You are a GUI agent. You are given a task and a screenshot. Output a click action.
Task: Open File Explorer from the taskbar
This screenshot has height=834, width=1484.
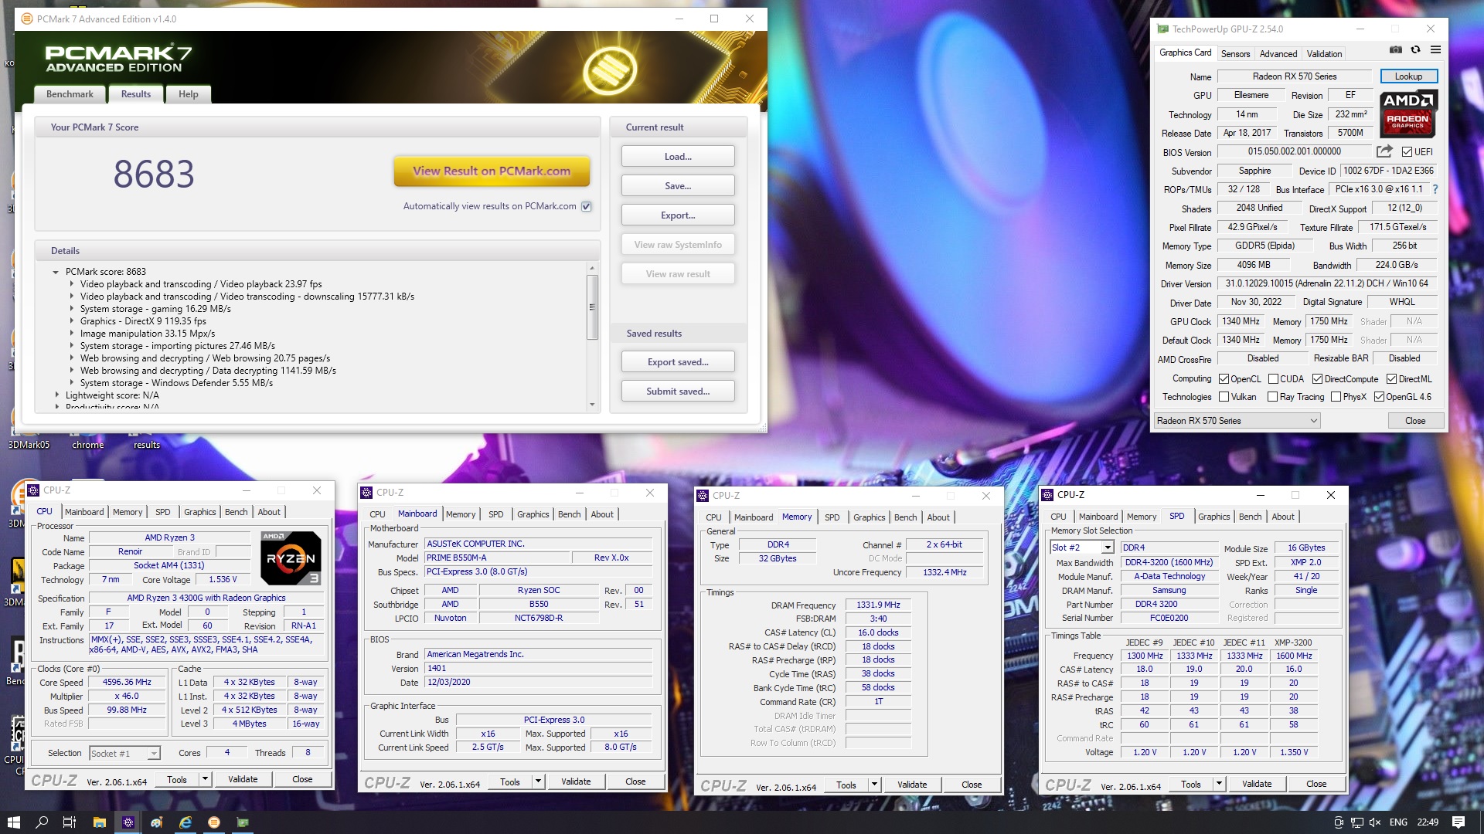click(x=99, y=822)
